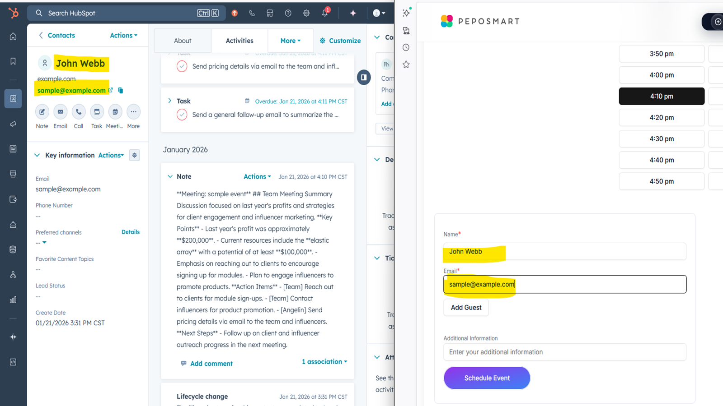The height and width of the screenshot is (406, 723).
Task: Open the Marketing megaphone icon in the sidebar
Action: point(13,124)
